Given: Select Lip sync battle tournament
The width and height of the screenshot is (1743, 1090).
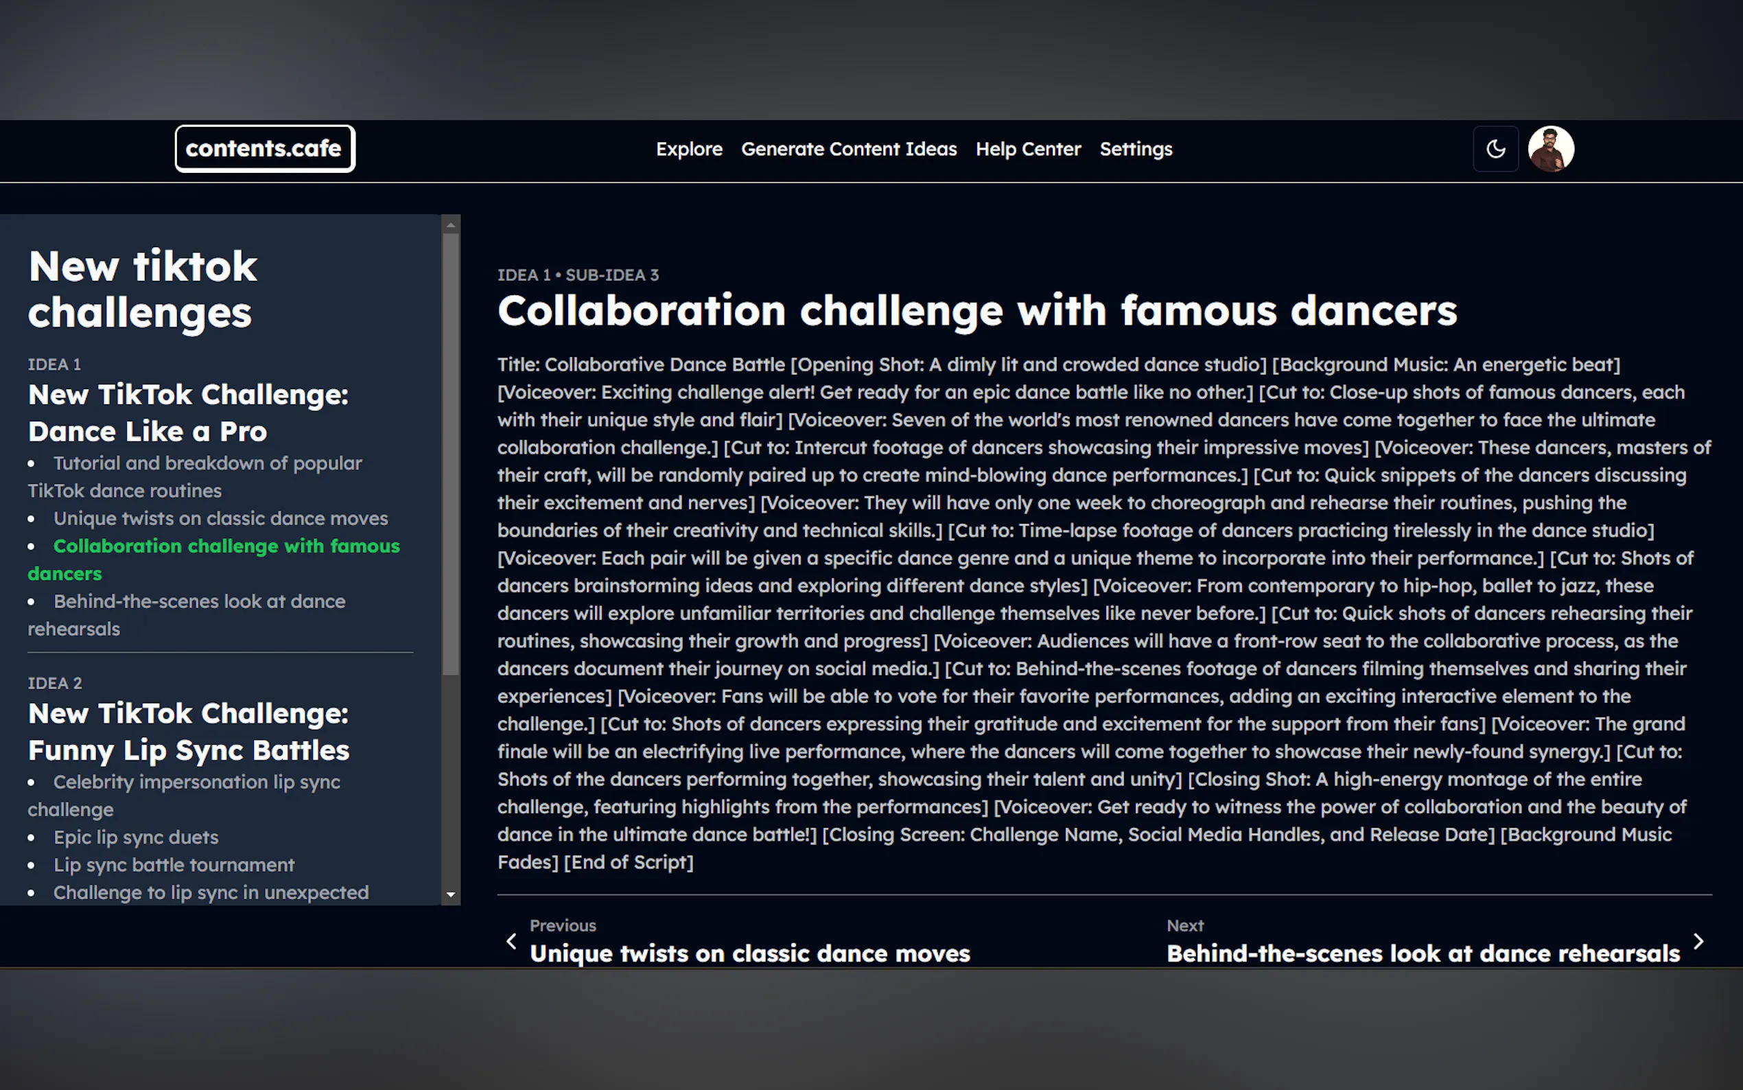Looking at the screenshot, I should (174, 865).
